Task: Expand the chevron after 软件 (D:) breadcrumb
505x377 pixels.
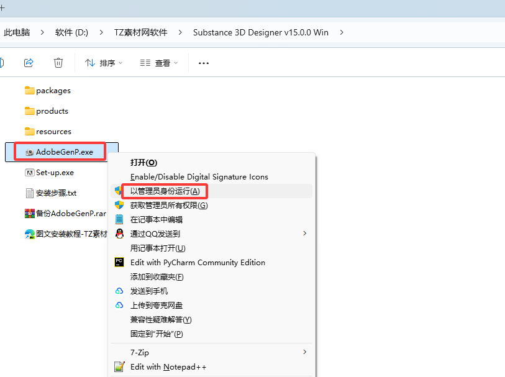Action: pos(101,32)
